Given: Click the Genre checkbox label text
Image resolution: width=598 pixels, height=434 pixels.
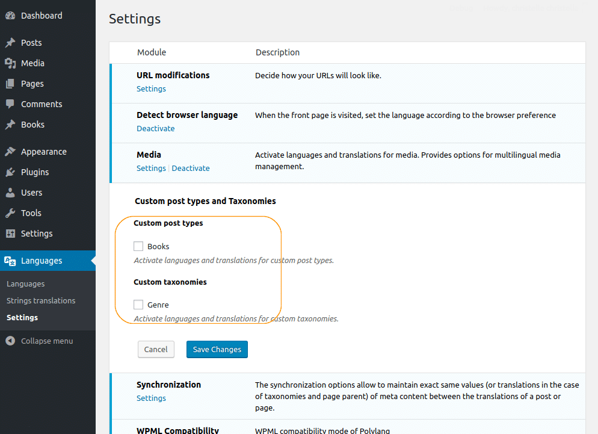Looking at the screenshot, I should tap(158, 305).
